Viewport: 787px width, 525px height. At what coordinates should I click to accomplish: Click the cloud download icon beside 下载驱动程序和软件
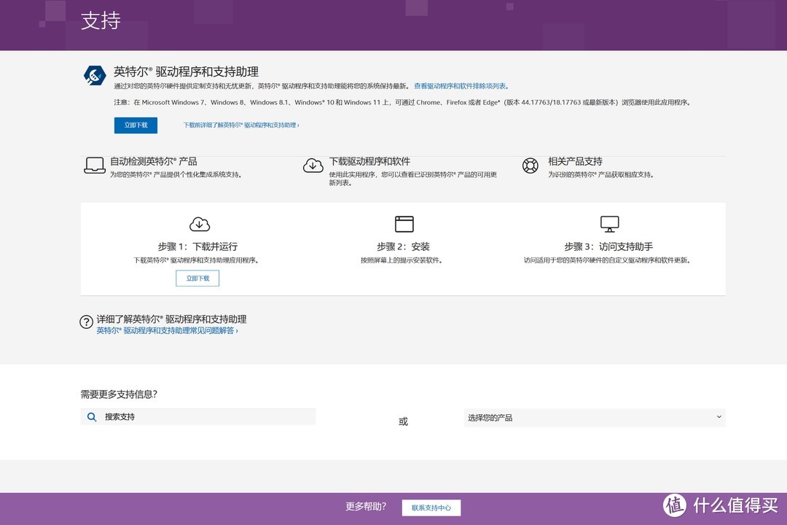pyautogui.click(x=313, y=166)
